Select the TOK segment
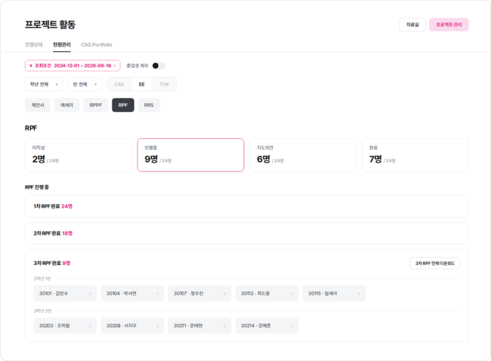 [164, 84]
